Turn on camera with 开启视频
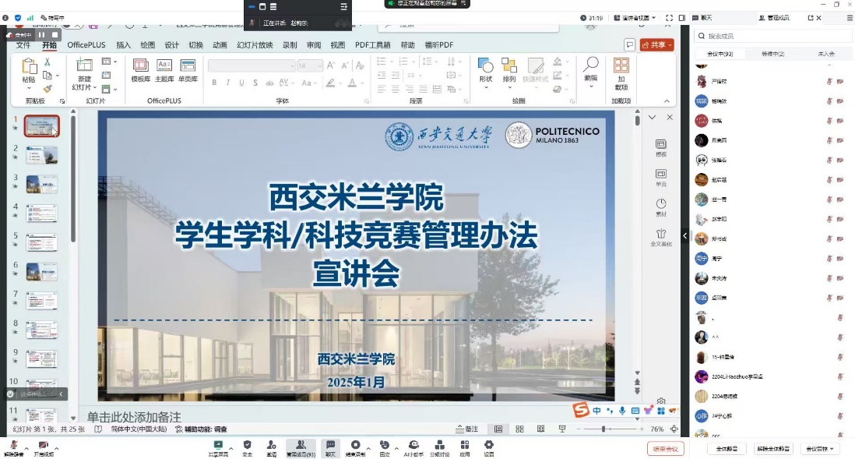 click(x=44, y=447)
